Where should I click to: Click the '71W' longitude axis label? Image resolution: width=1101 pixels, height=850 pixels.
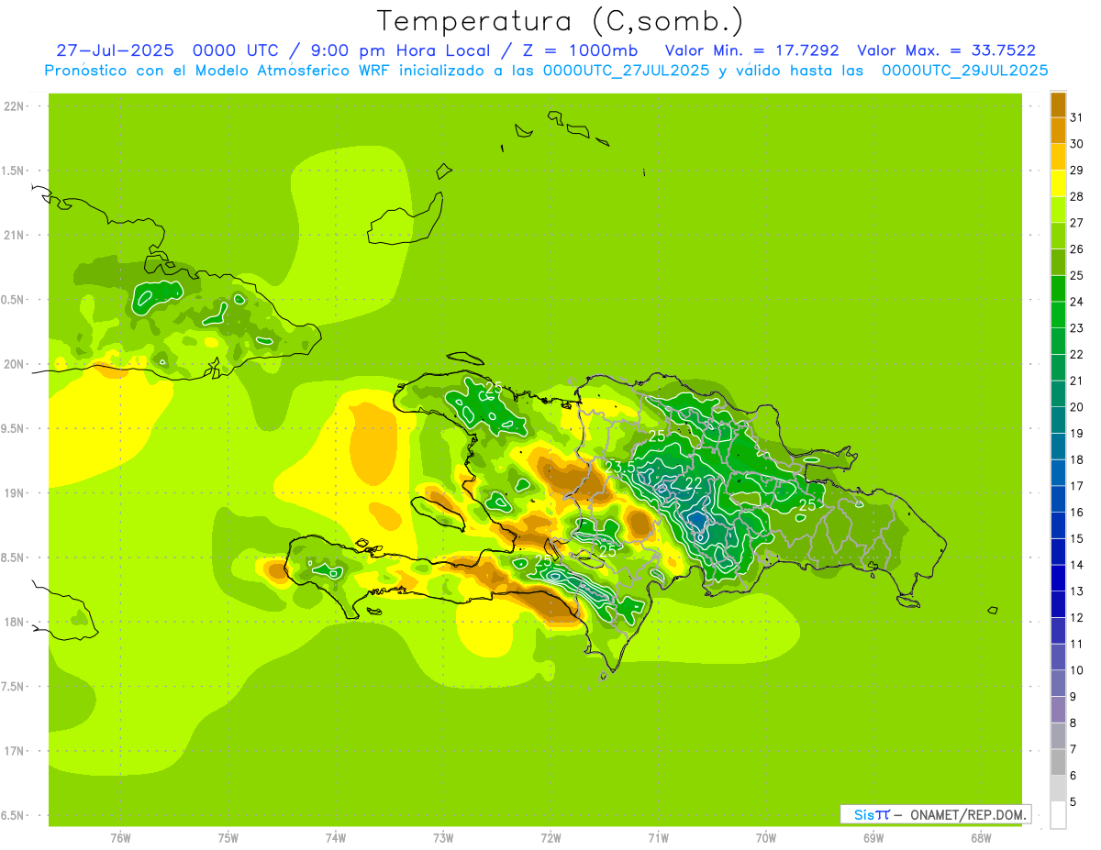pyautogui.click(x=658, y=837)
